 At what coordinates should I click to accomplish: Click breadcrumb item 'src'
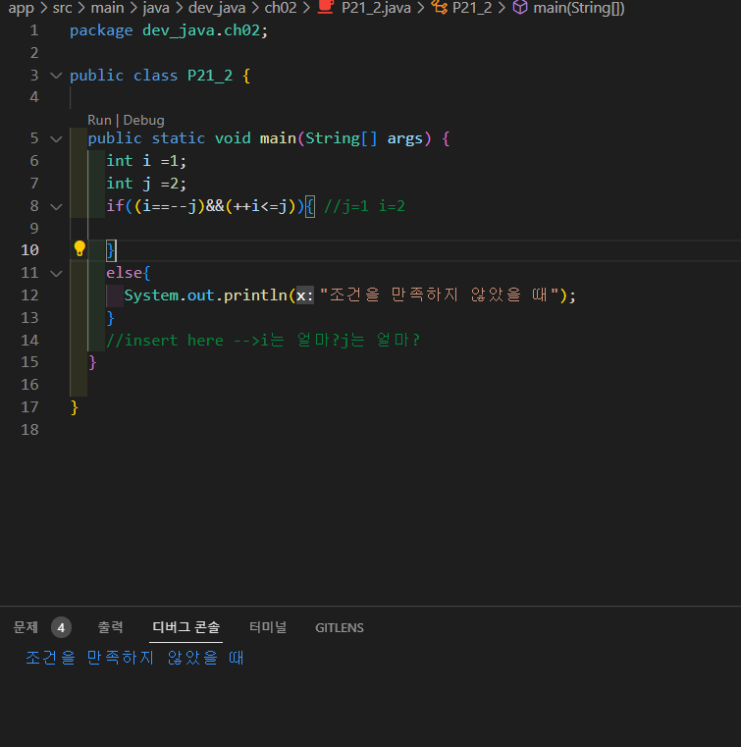click(x=63, y=8)
